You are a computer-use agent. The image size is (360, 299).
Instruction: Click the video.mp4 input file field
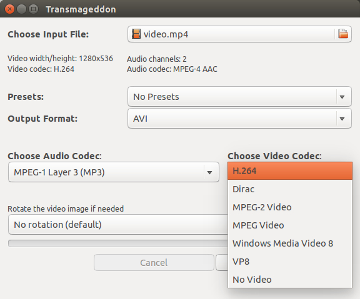pyautogui.click(x=239, y=34)
